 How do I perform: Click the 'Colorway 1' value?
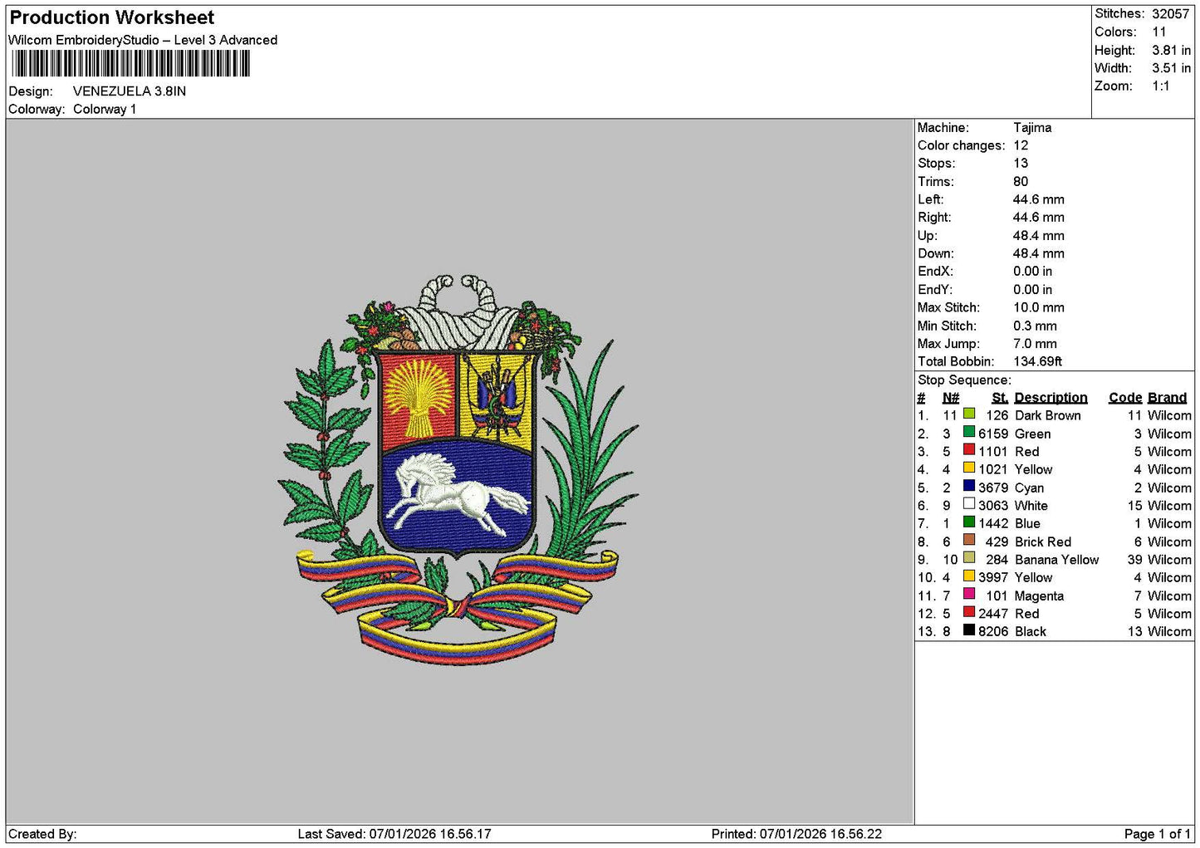pos(105,110)
